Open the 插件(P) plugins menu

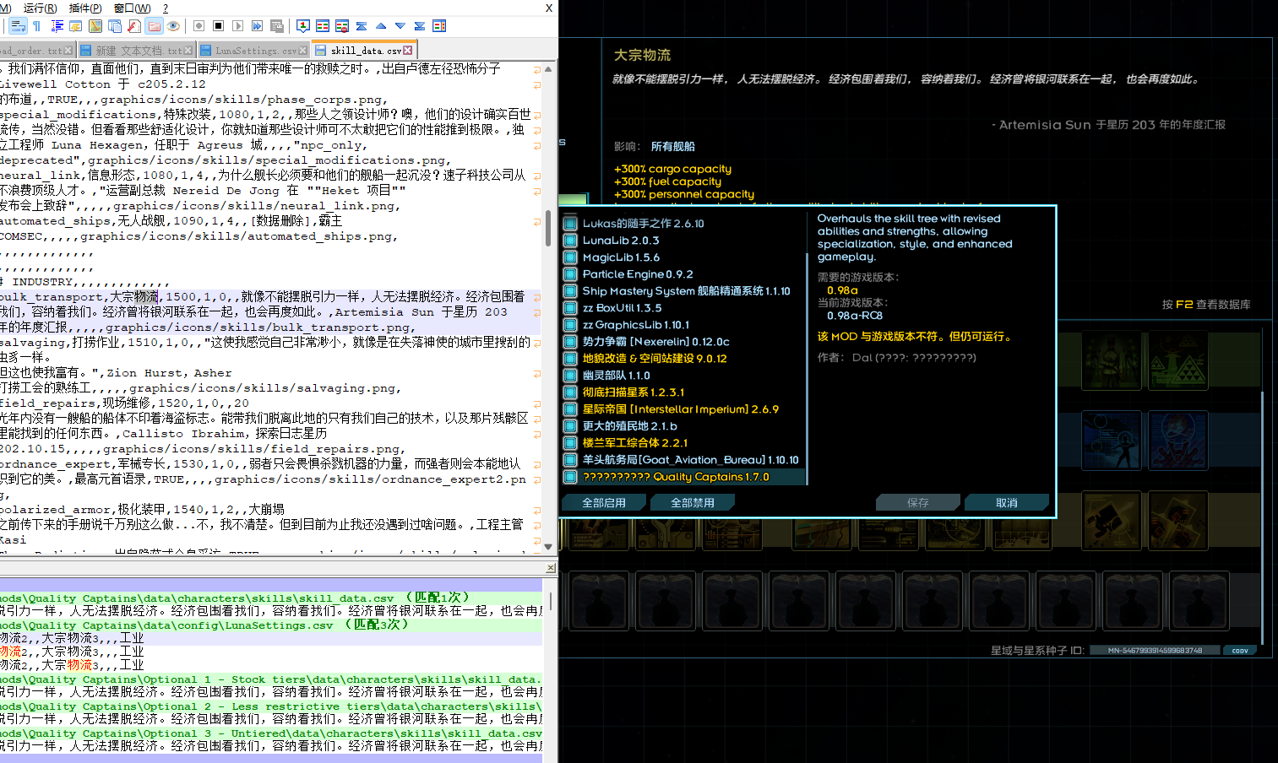[x=84, y=8]
